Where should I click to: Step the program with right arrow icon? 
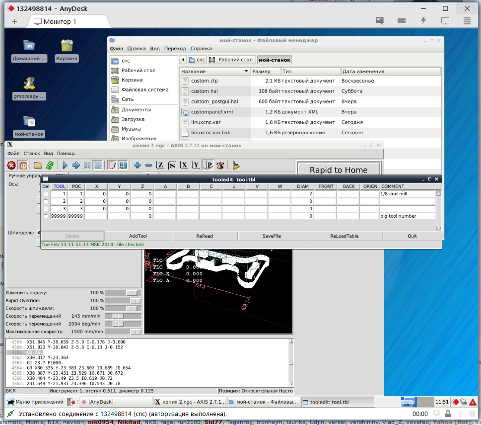pyautogui.click(x=76, y=166)
